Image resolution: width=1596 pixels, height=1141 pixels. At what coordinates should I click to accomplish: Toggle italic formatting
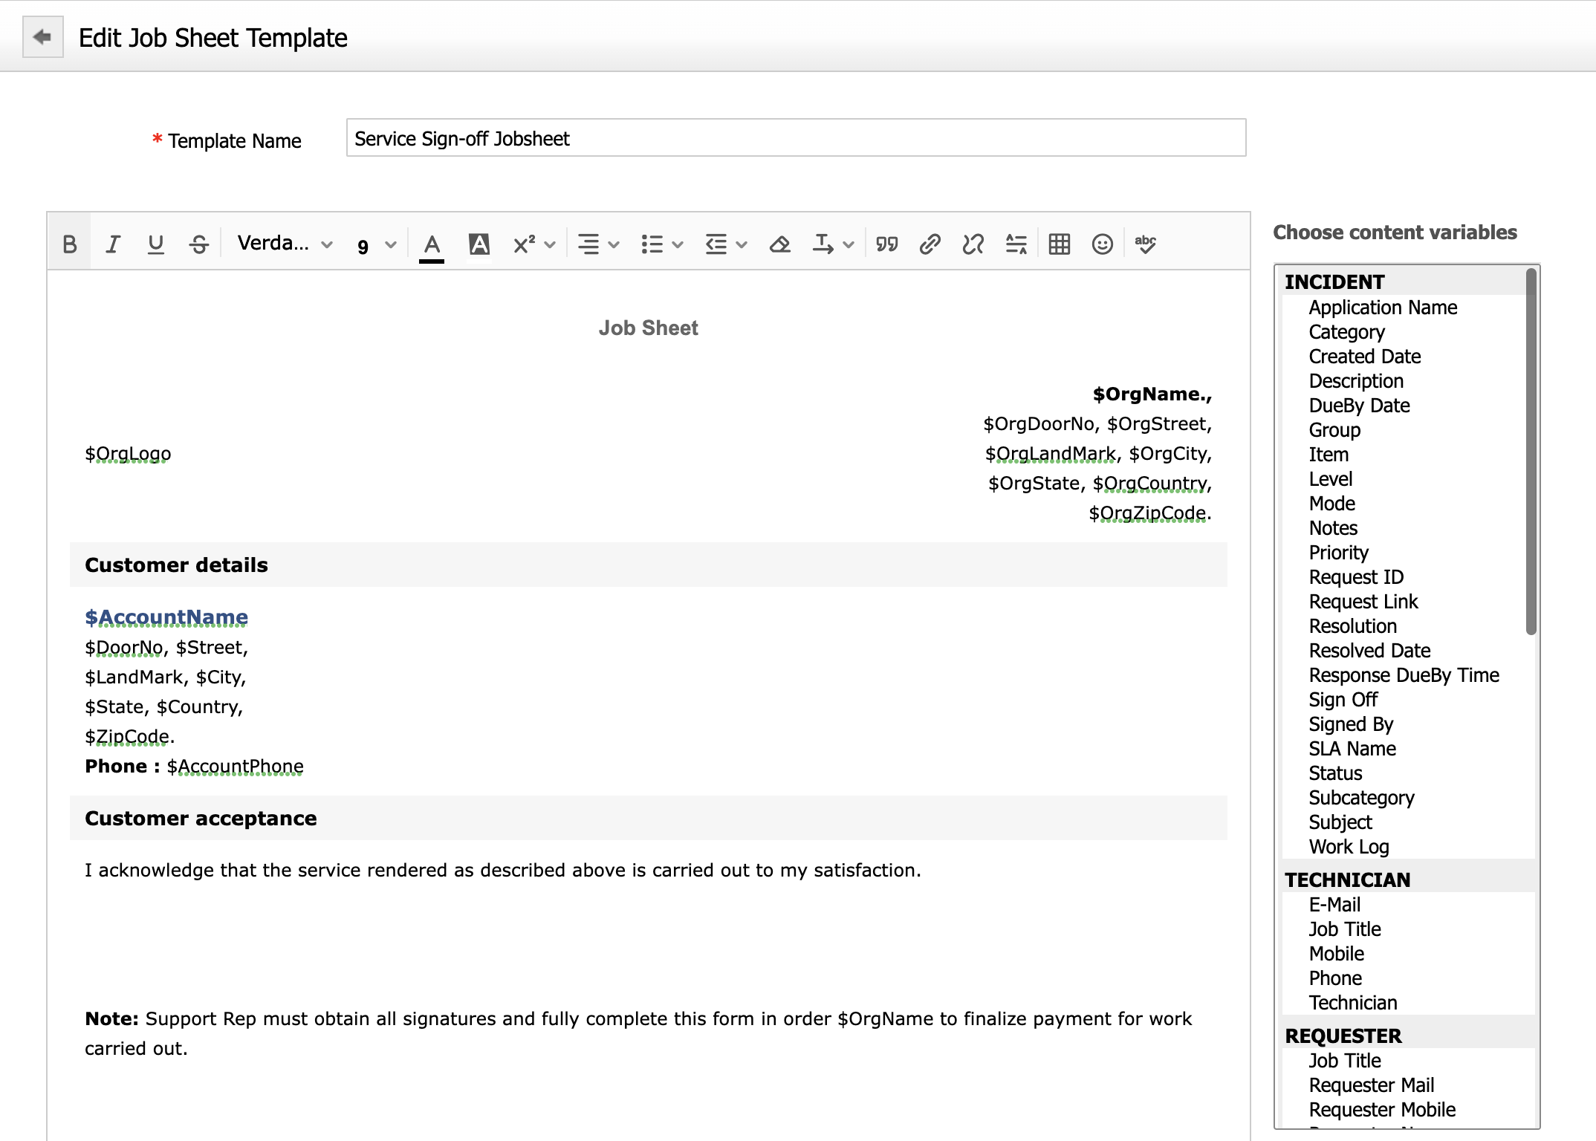pos(113,244)
